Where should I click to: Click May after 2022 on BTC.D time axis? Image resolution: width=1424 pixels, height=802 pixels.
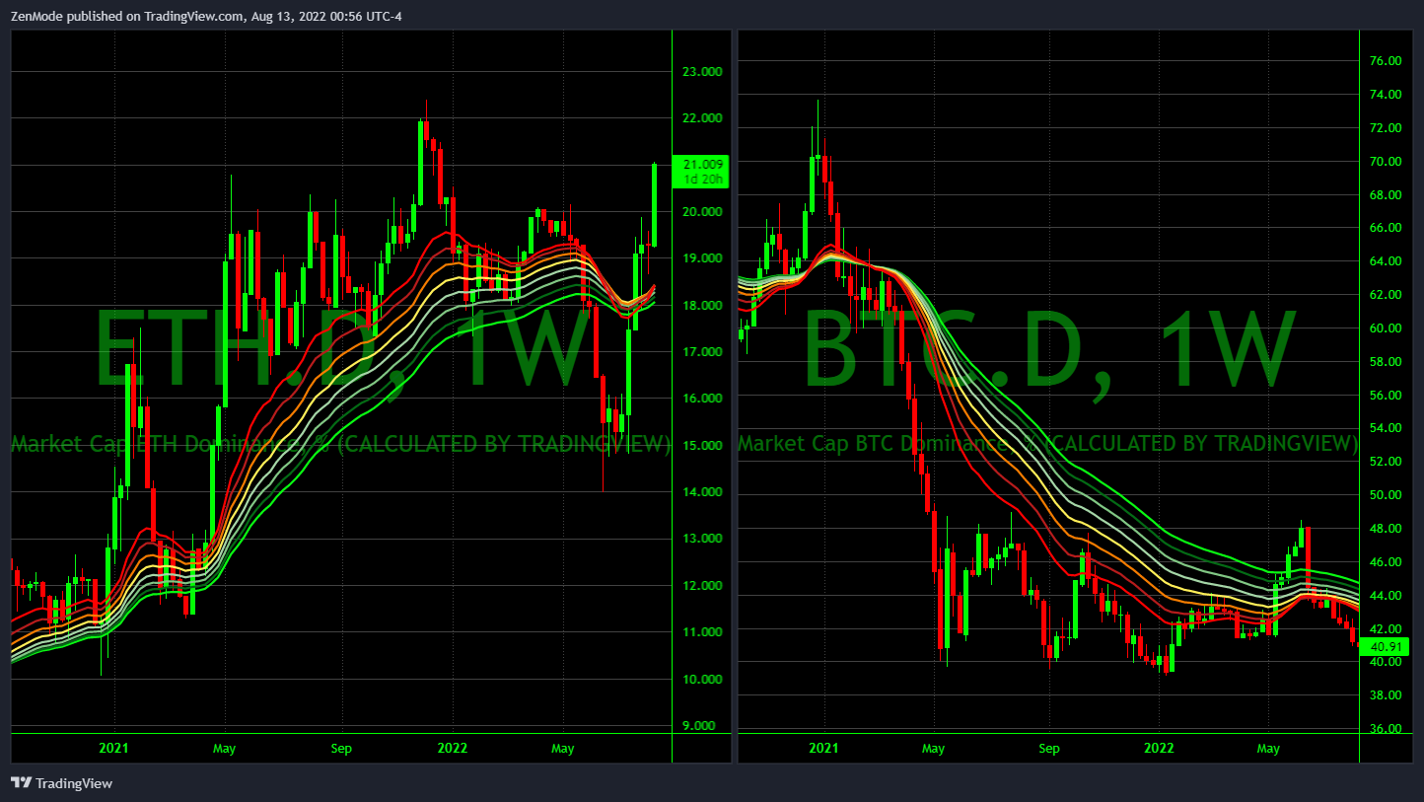1268,748
